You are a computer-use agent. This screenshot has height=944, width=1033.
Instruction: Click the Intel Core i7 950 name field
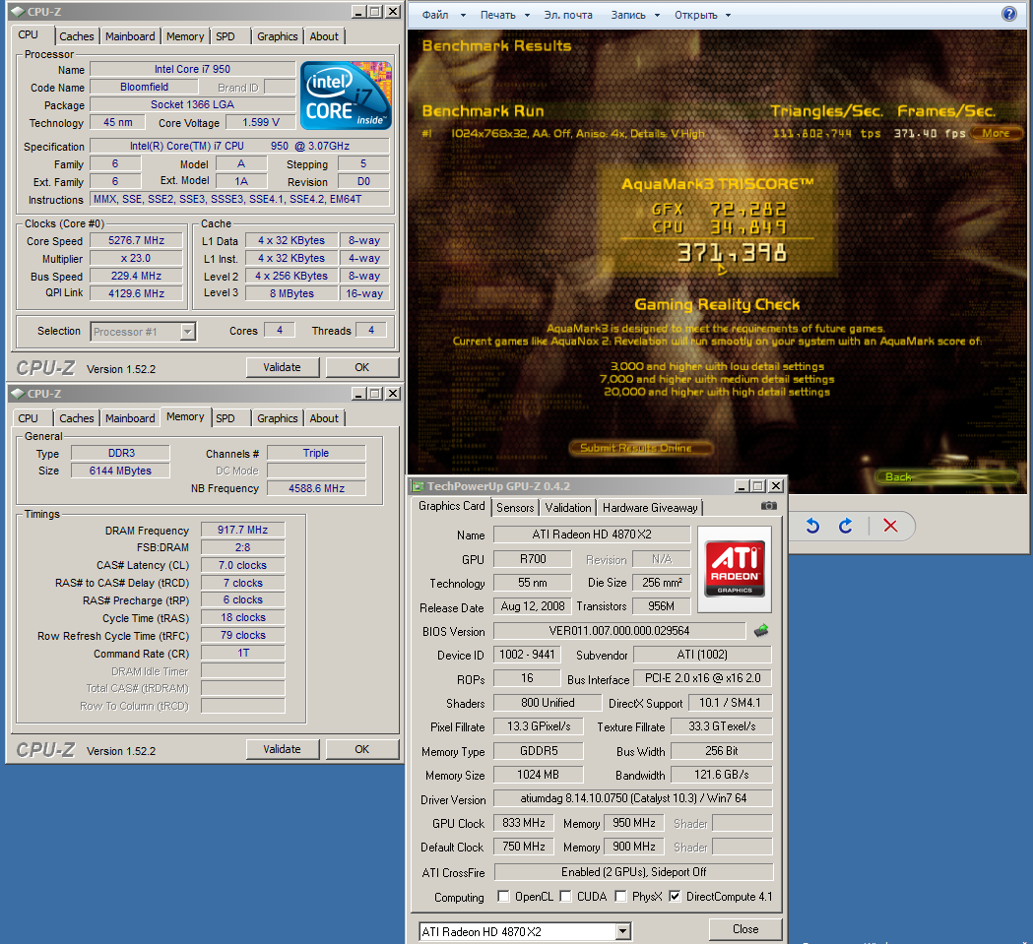[x=192, y=69]
